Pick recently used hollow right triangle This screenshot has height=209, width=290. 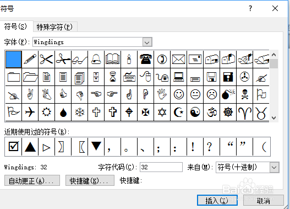coord(47,147)
